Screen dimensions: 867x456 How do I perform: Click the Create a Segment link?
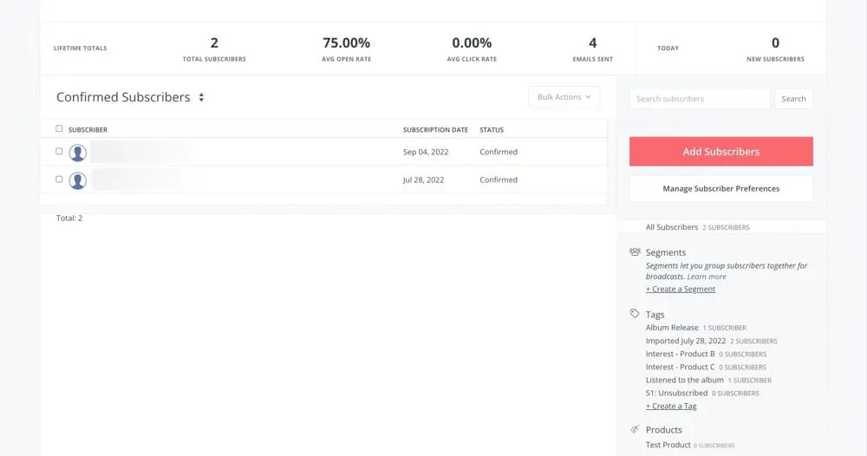pos(681,289)
